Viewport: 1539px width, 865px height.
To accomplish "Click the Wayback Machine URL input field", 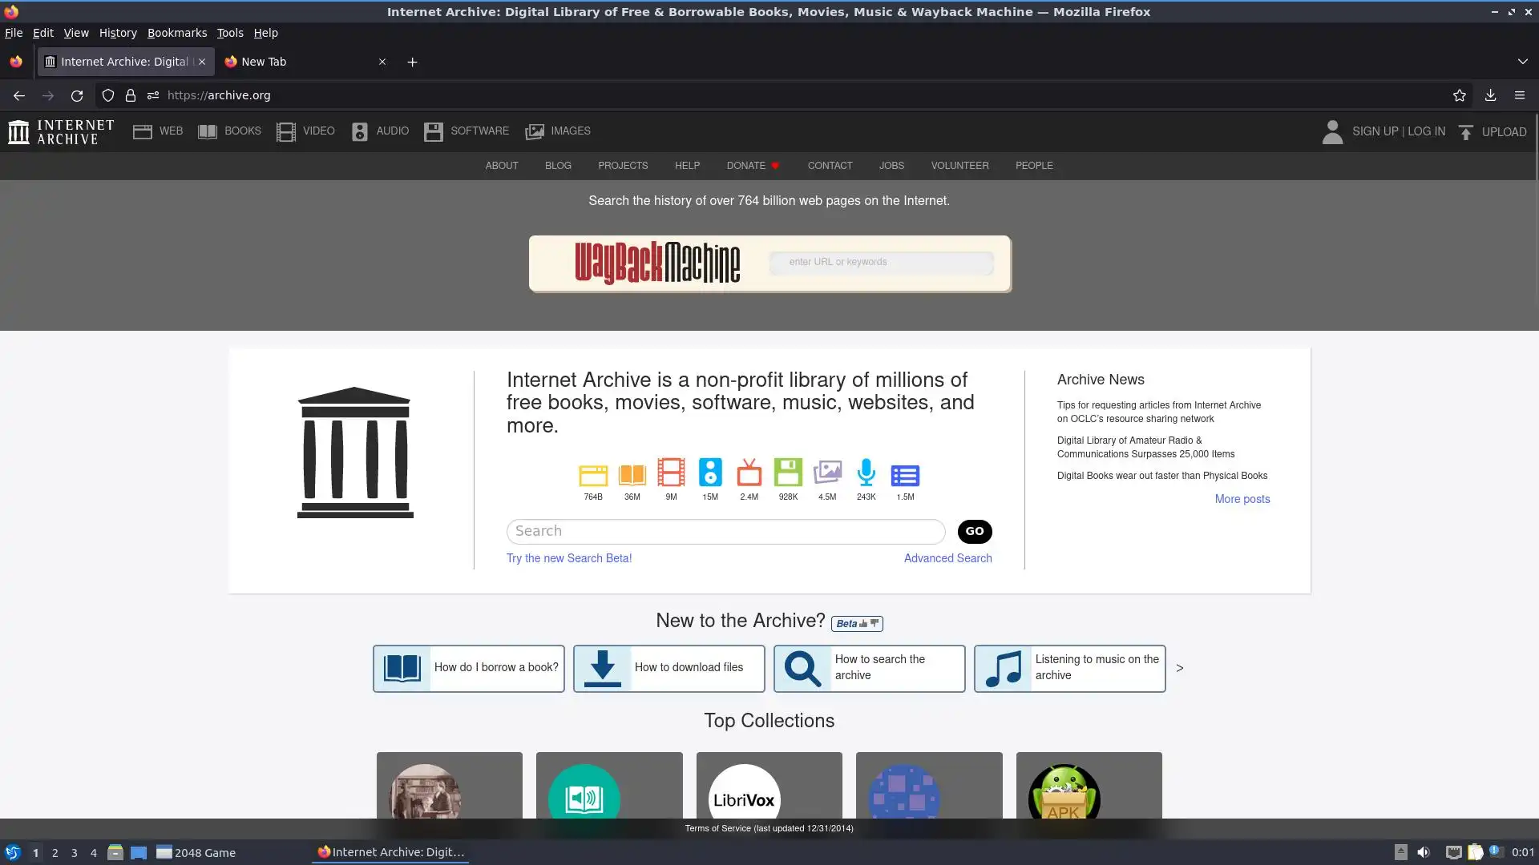I will (880, 262).
